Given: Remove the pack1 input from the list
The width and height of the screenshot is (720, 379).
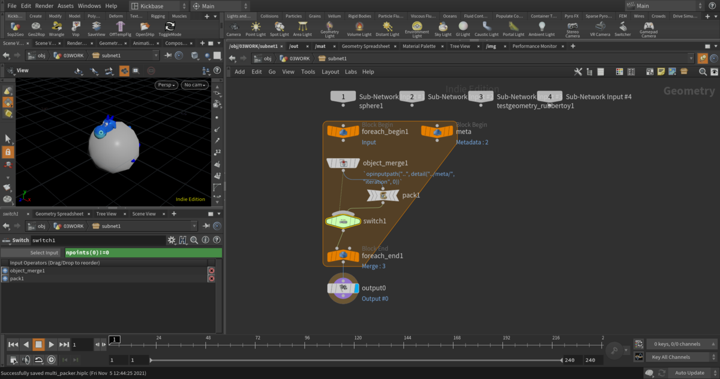Looking at the screenshot, I should click(x=211, y=278).
